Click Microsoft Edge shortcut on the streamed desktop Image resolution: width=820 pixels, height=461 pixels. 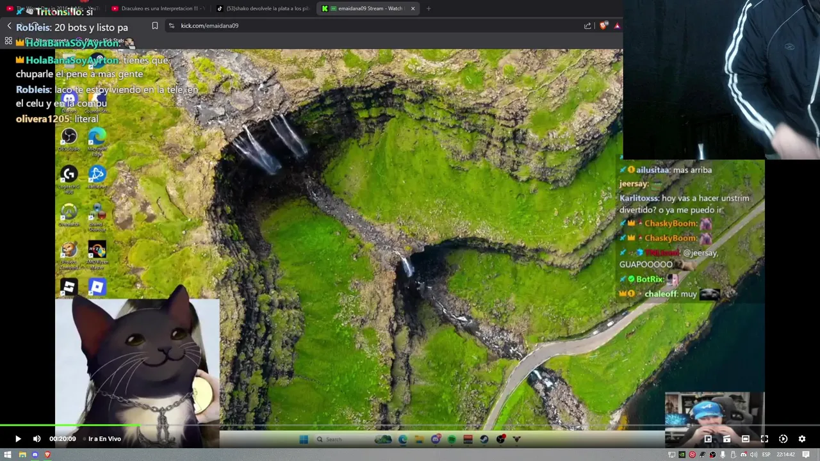(97, 137)
